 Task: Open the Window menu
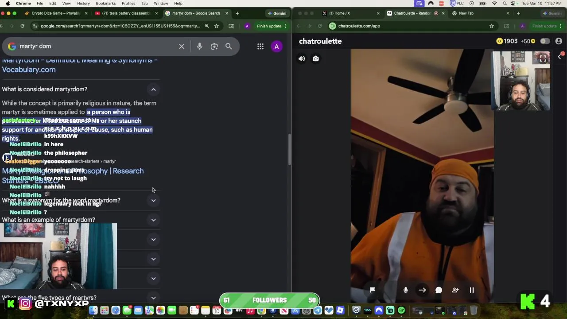point(161,4)
